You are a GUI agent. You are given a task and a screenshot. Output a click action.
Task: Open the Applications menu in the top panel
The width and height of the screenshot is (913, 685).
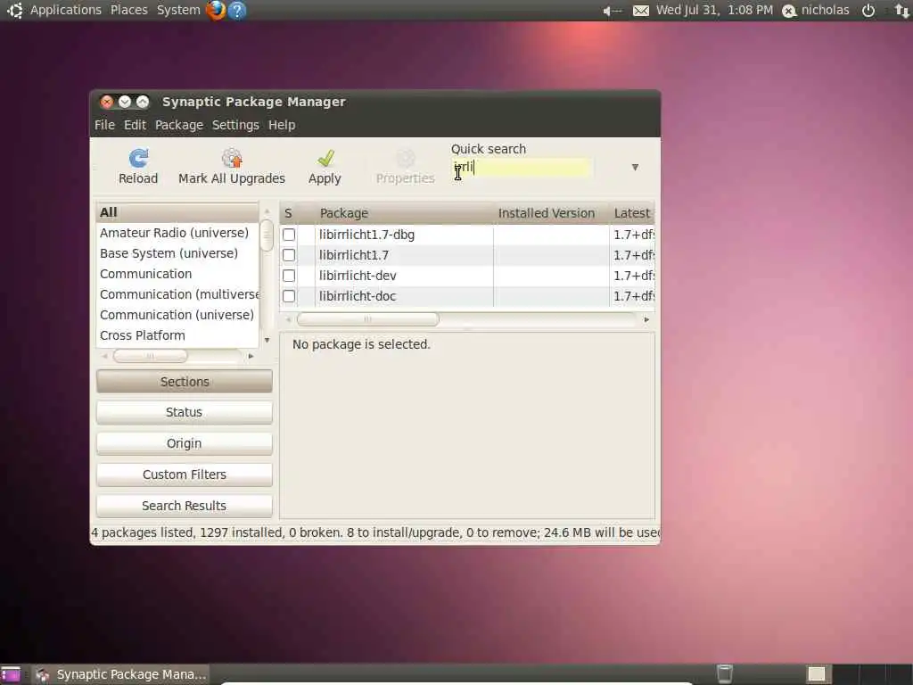66,10
